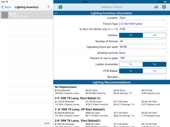Tap Existing Controls value None
170x127 pixels.
[122, 53]
